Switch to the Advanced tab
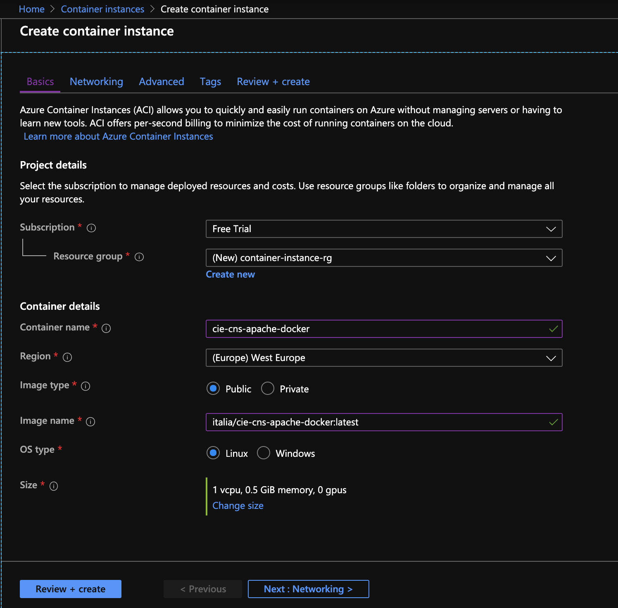618x608 pixels. point(162,82)
